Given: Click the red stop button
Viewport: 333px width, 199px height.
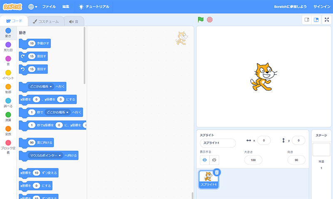Looking at the screenshot, I should (210, 20).
